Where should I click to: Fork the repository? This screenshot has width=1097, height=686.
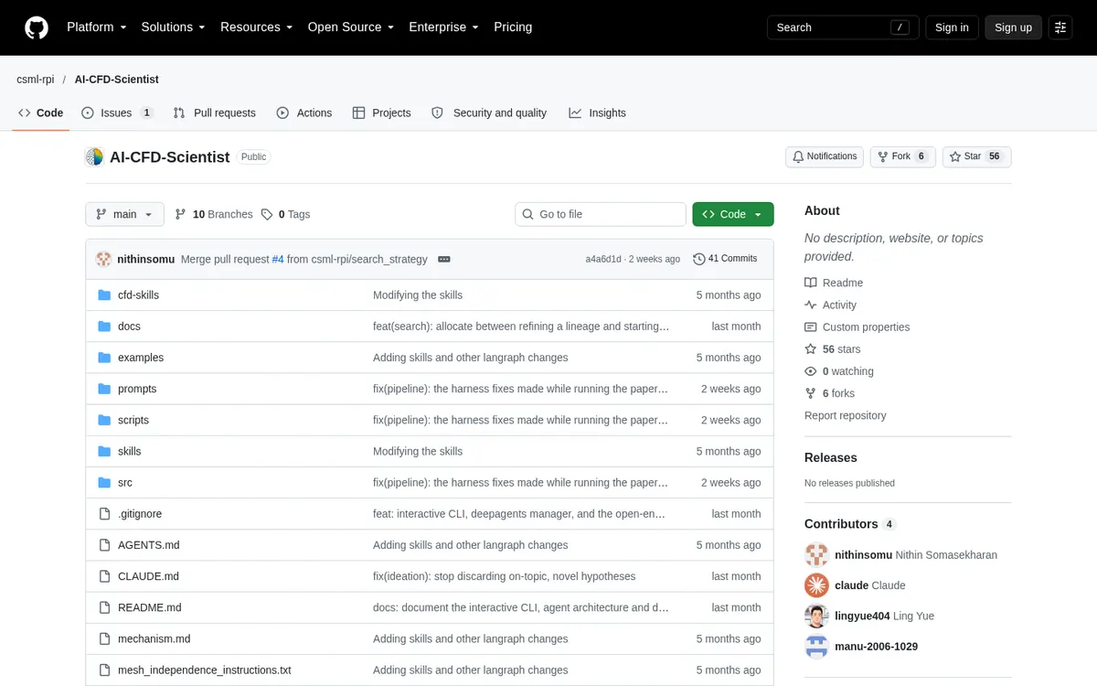pos(902,156)
